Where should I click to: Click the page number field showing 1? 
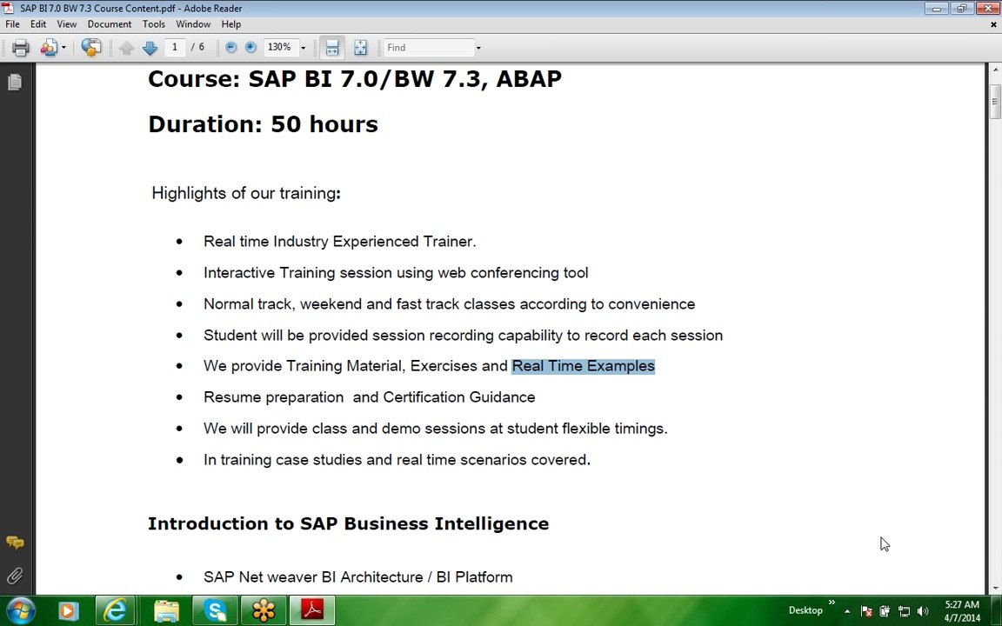[175, 47]
